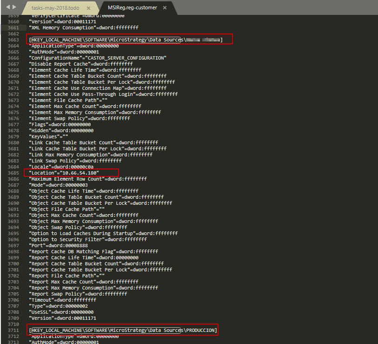The width and height of the screenshot is (378, 344).
Task: Click the "Mode"=dword:00000003 line
Action: (58, 185)
